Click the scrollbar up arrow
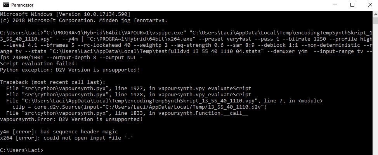Image resolution: width=378 pixels, height=155 pixels. pos(375,13)
